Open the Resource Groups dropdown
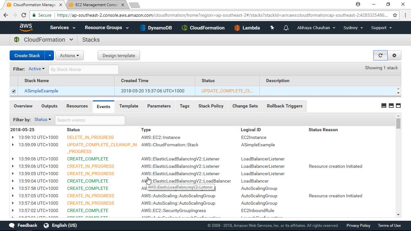The height and width of the screenshot is (231, 411). tap(107, 28)
